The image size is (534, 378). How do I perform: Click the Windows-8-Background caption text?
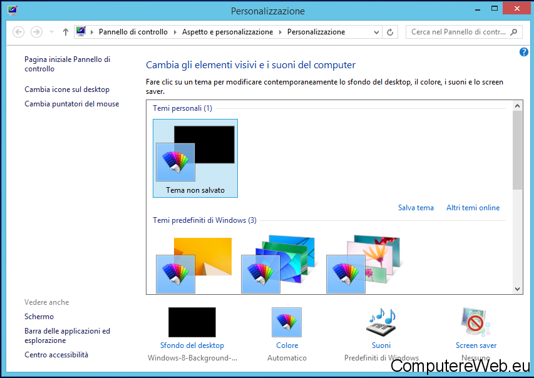coord(192,358)
